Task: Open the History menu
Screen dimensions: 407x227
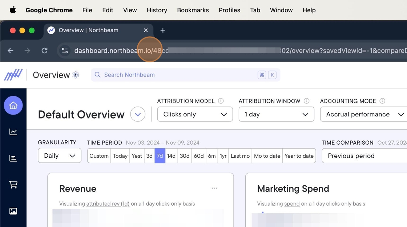Action: pyautogui.click(x=157, y=10)
